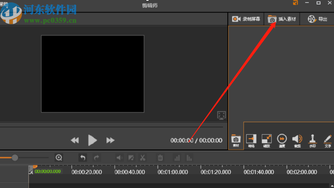The width and height of the screenshot is (334, 188).
Task: Open the 速度 speed tab
Action: tap(282, 141)
